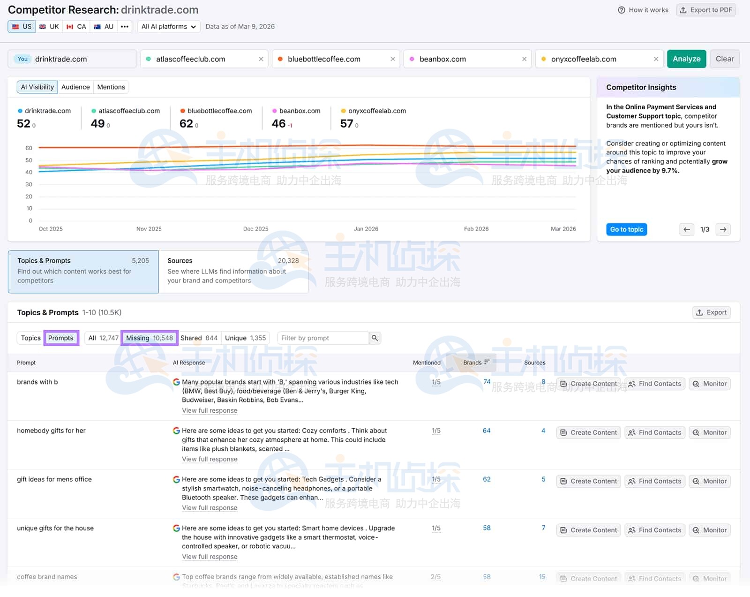Select the AU country tab

(x=104, y=27)
